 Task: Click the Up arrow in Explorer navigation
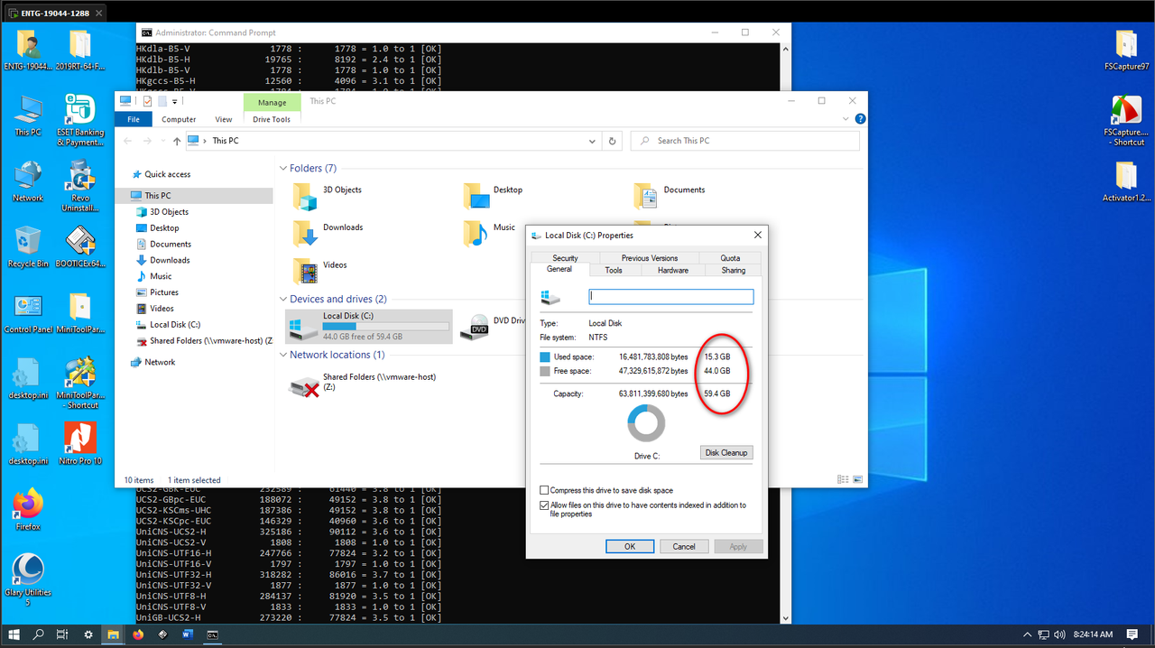tap(177, 141)
